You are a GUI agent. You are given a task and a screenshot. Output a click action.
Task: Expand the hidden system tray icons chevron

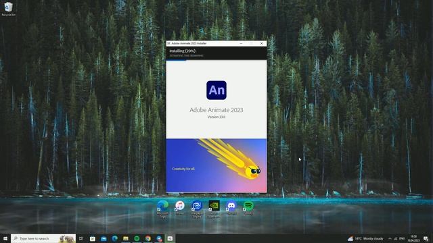point(390,238)
